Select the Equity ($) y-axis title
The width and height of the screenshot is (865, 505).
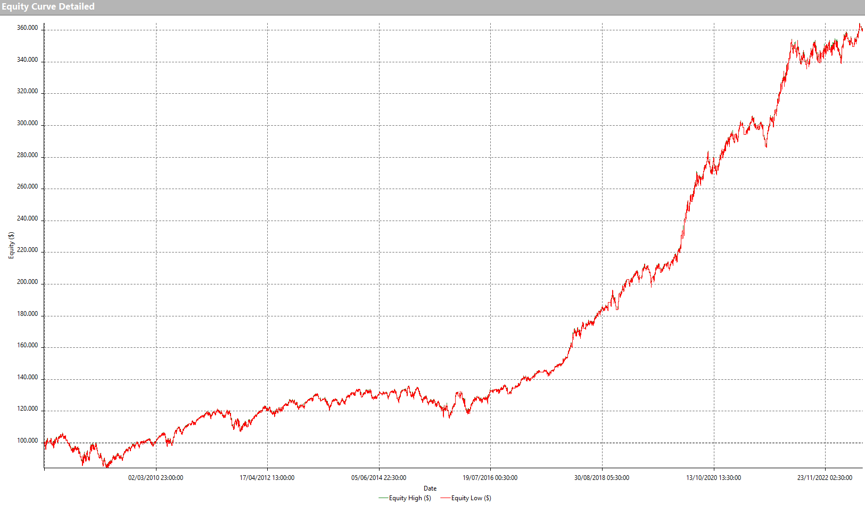click(x=11, y=246)
